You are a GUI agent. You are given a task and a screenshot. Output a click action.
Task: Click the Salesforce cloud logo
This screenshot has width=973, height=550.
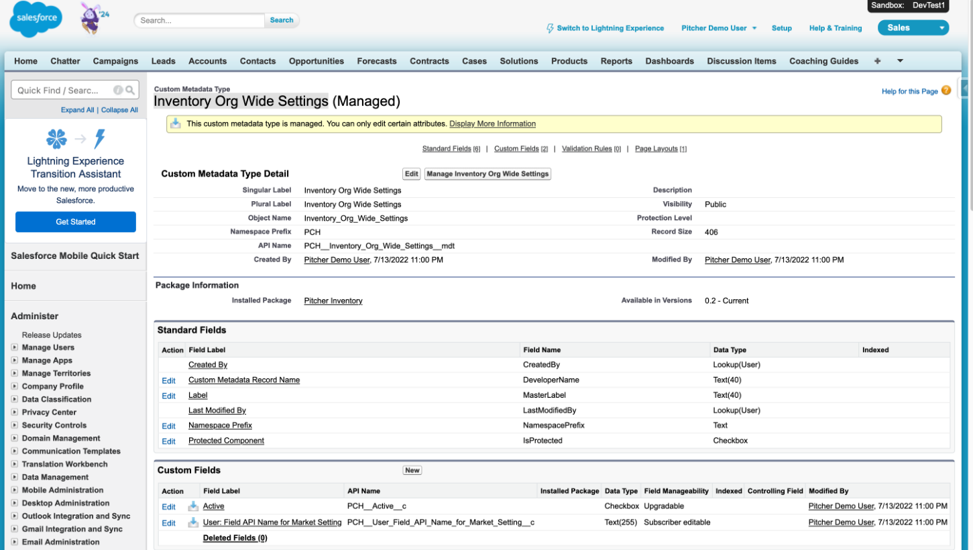pos(36,21)
